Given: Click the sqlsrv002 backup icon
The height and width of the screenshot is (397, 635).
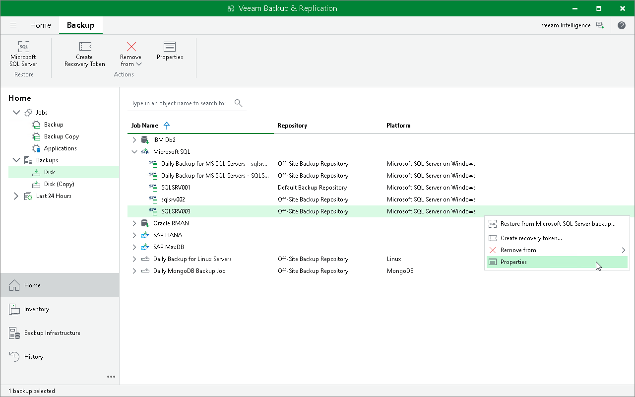Looking at the screenshot, I should pos(153,199).
